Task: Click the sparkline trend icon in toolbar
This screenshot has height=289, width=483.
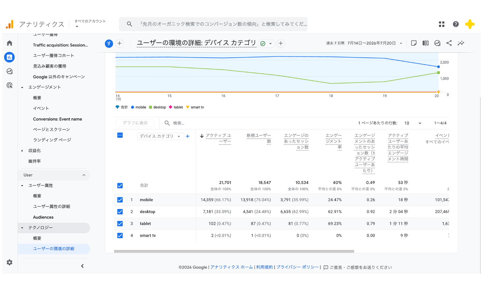Action: coord(461,43)
